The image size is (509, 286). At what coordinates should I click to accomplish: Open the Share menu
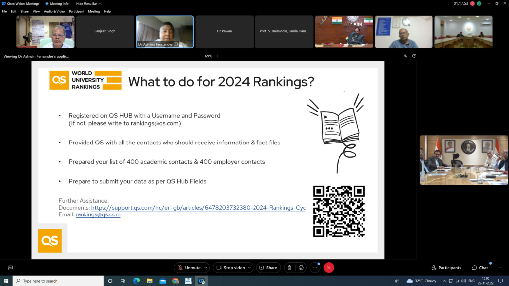point(25,12)
